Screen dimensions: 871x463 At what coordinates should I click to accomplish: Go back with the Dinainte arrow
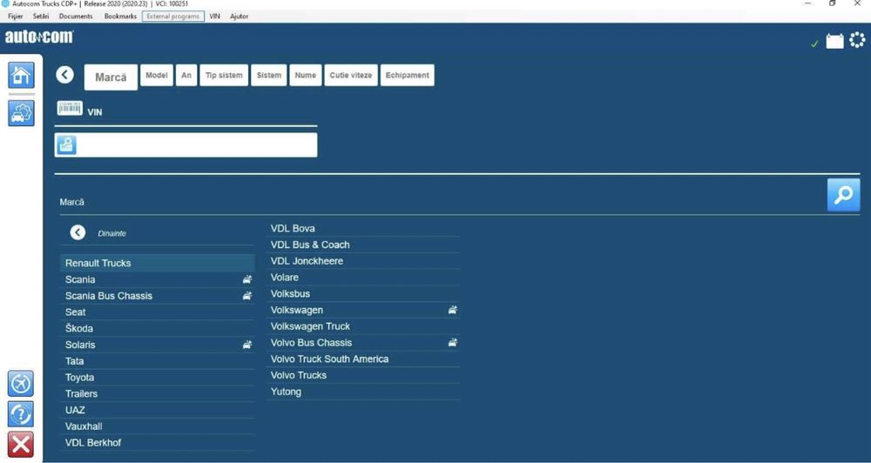point(78,232)
